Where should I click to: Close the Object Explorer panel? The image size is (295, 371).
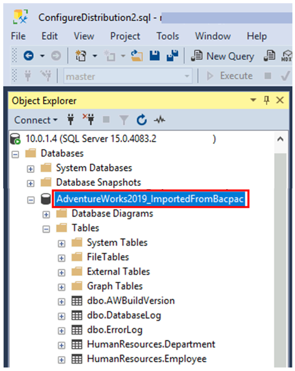click(x=280, y=100)
